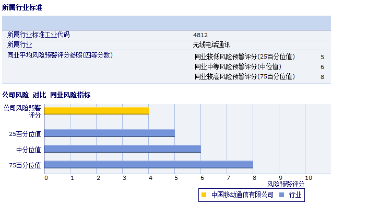Select the blue 行业 legend swatch

click(281, 195)
